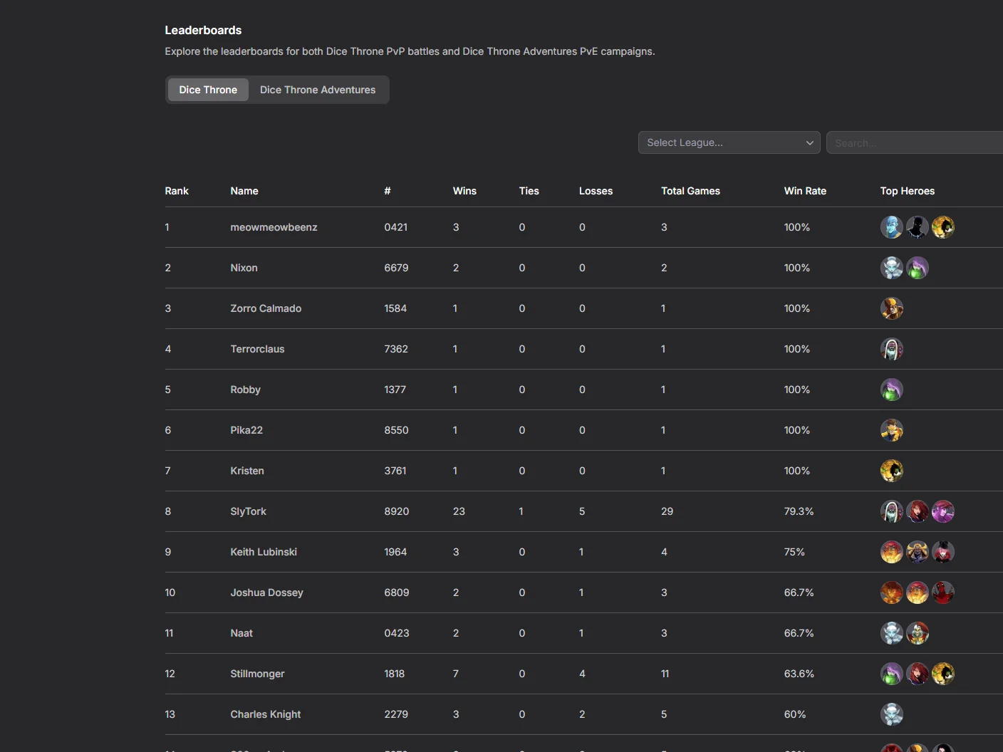
Task: Click the red-haired woman avatar in Stillmonger's row
Action: 918,674
